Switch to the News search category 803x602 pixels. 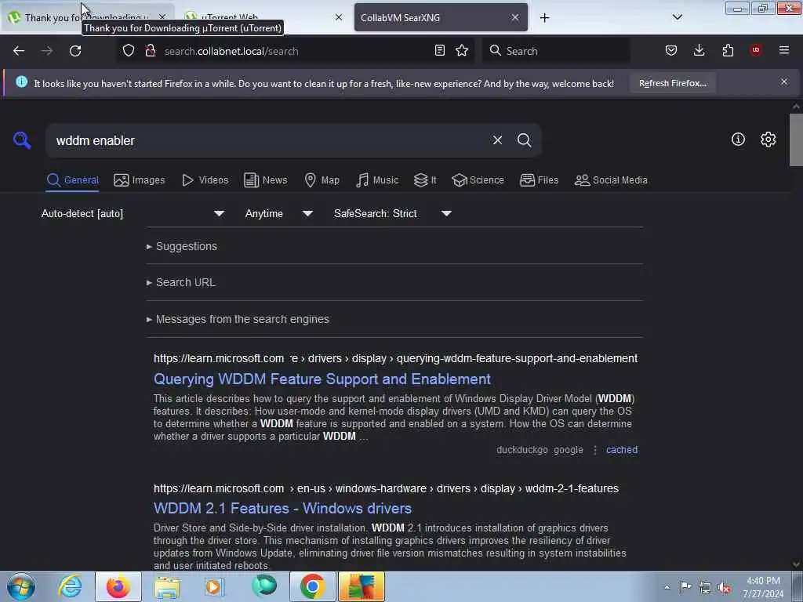coord(266,180)
